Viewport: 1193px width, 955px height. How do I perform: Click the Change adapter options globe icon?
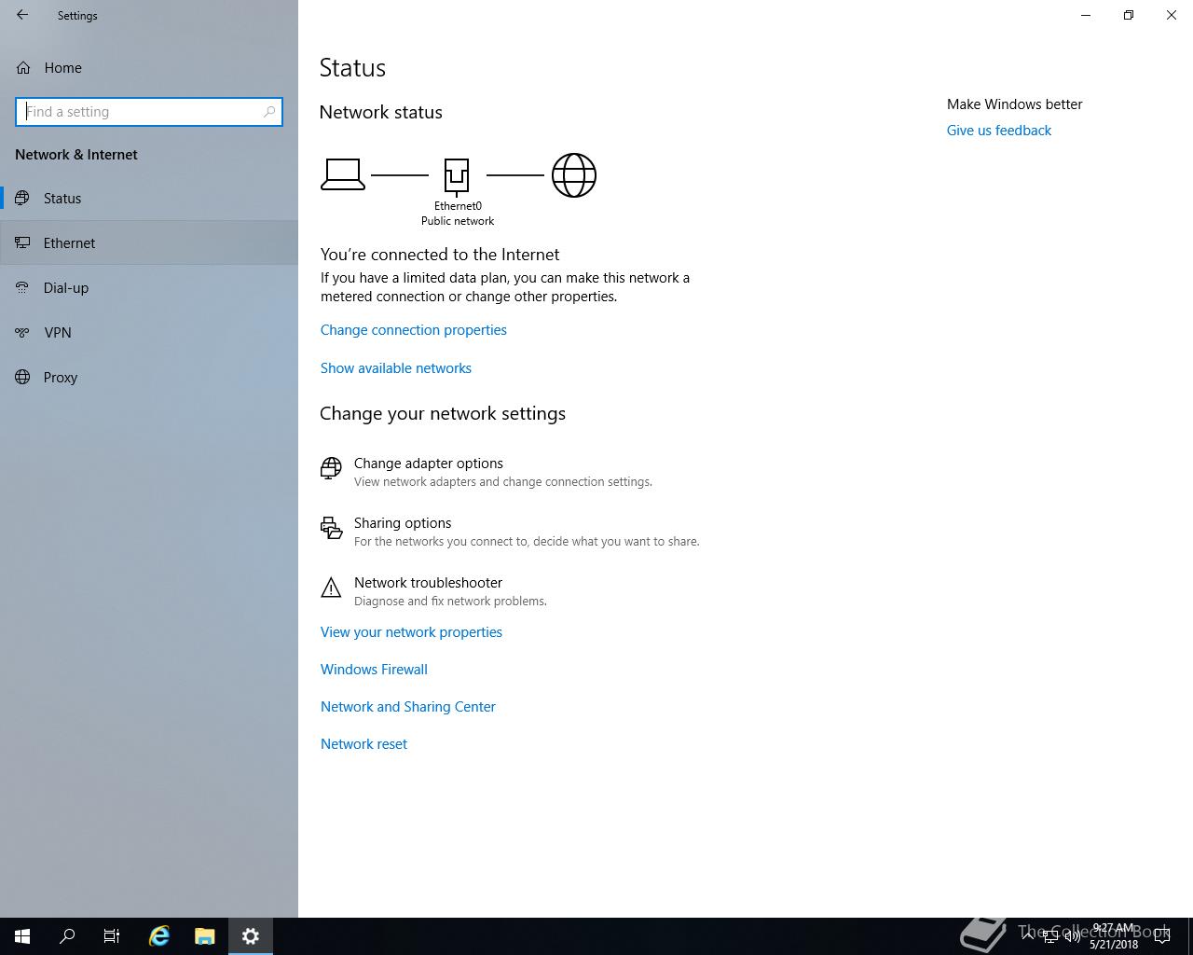[331, 468]
